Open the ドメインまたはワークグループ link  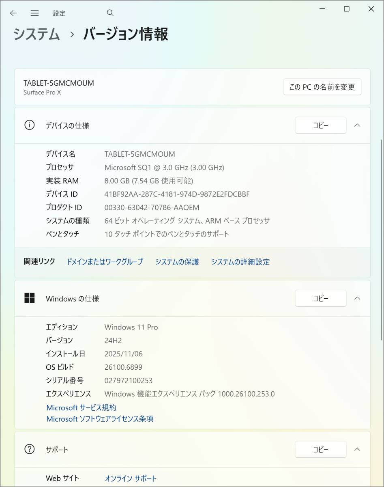(105, 262)
